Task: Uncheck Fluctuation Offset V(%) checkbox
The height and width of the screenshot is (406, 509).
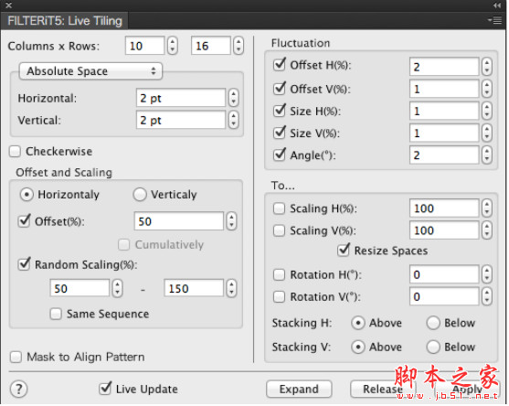Action: [x=280, y=89]
